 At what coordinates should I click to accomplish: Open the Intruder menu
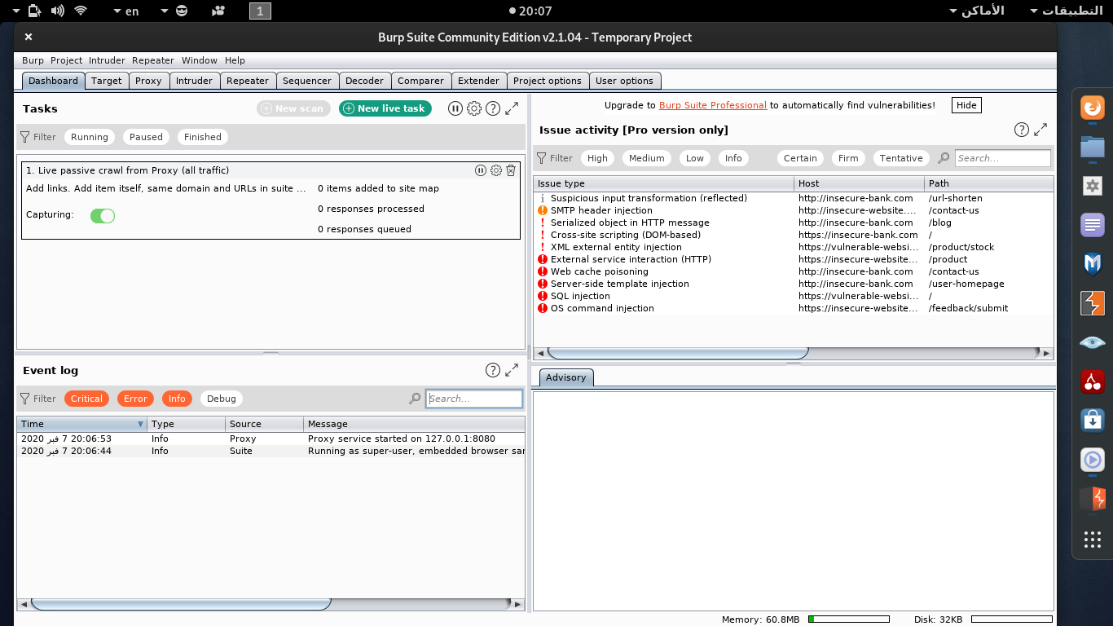pyautogui.click(x=108, y=60)
